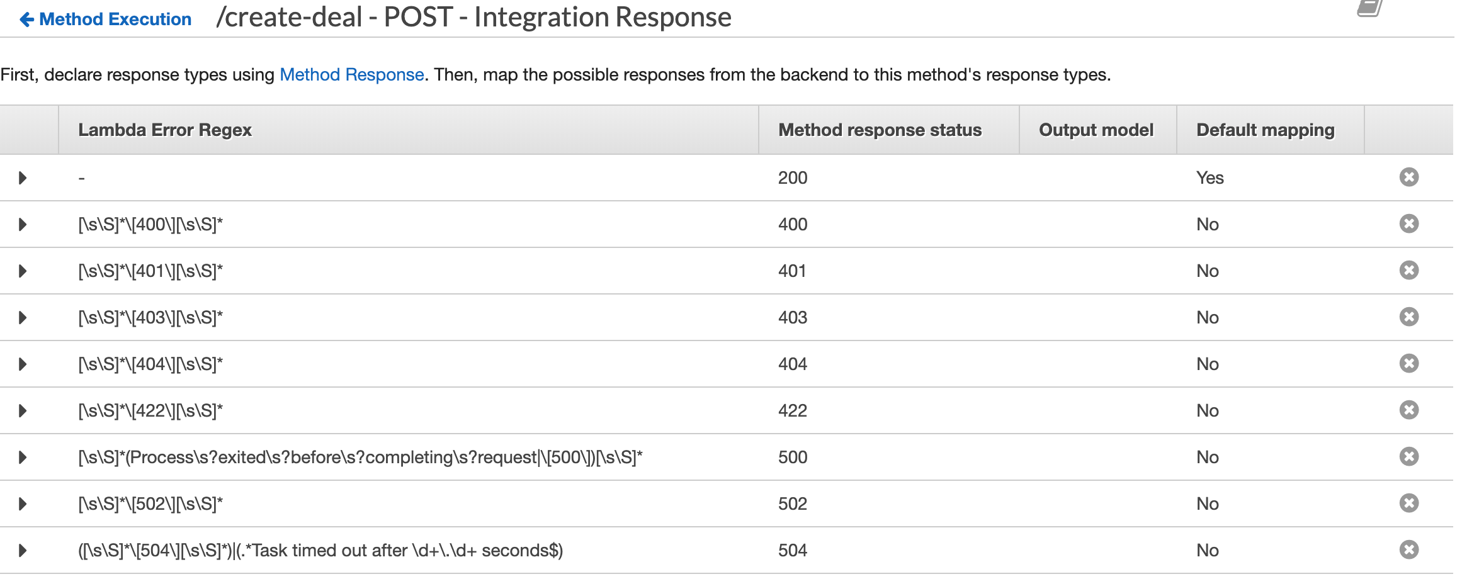The image size is (1462, 579).
Task: Delete the 200 default mapping row
Action: point(1408,177)
